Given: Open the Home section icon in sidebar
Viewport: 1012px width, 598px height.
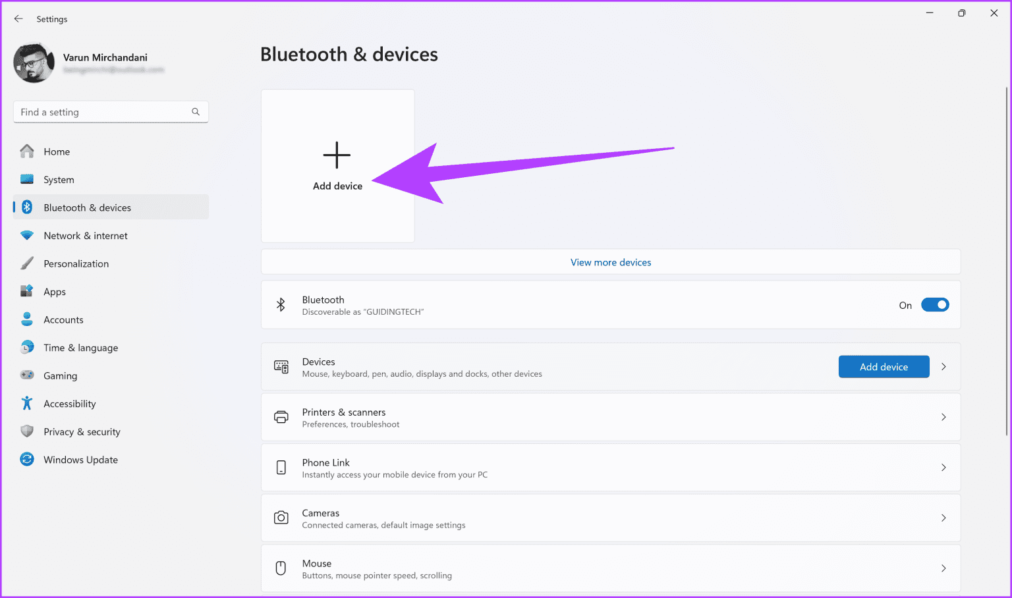Looking at the screenshot, I should point(27,151).
